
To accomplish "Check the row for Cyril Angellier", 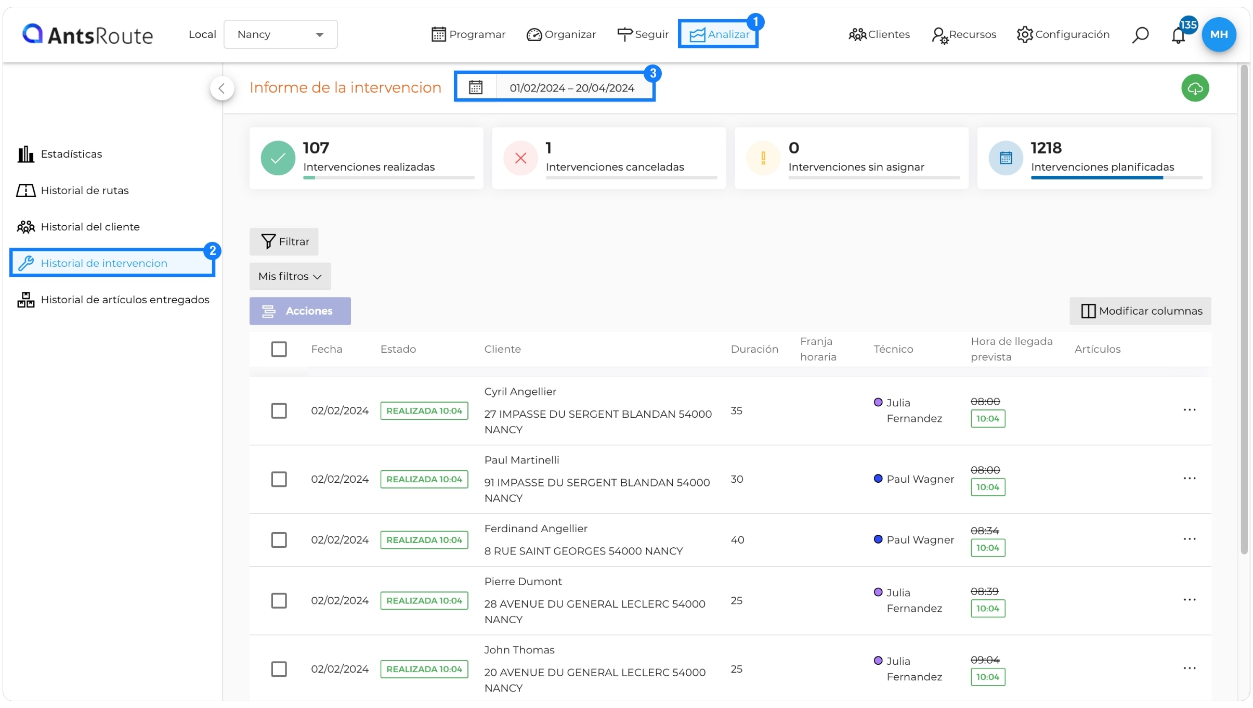I will (279, 410).
